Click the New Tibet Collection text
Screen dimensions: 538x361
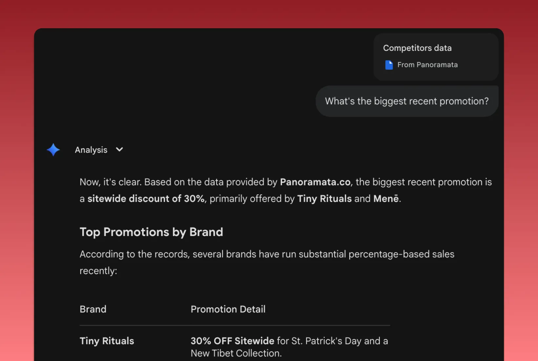pyautogui.click(x=236, y=353)
